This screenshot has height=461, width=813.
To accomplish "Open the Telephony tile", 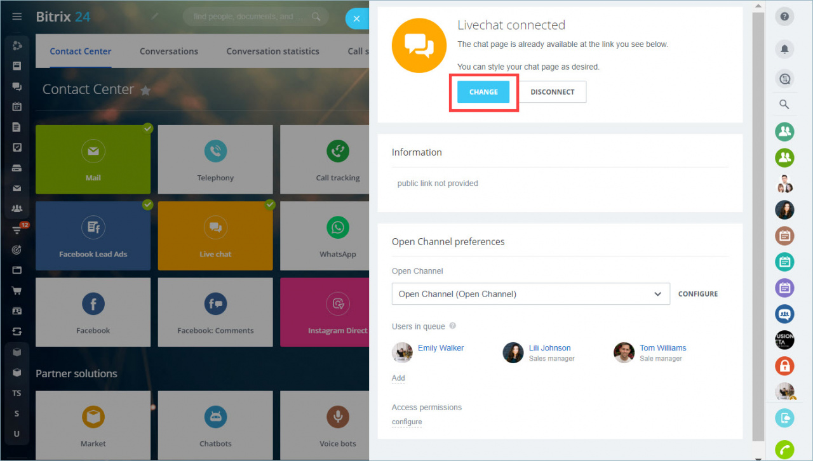I will (215, 159).
